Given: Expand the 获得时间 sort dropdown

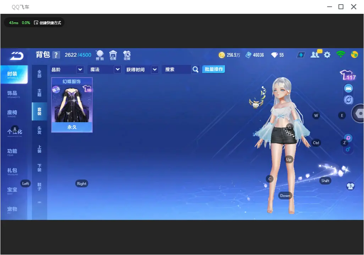Looking at the screenshot, I should 155,69.
